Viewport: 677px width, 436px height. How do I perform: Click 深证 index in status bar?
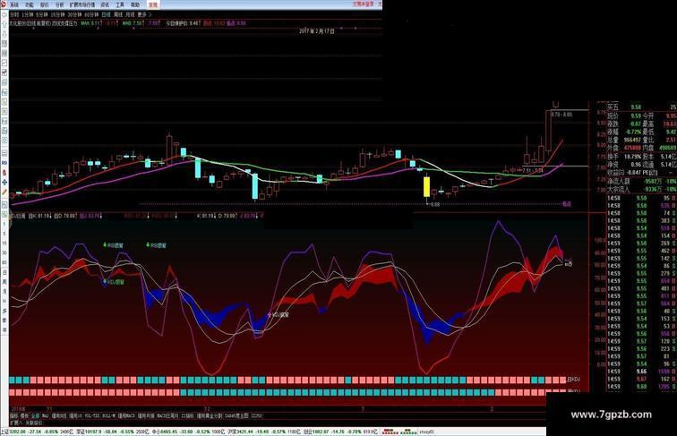tap(114, 432)
